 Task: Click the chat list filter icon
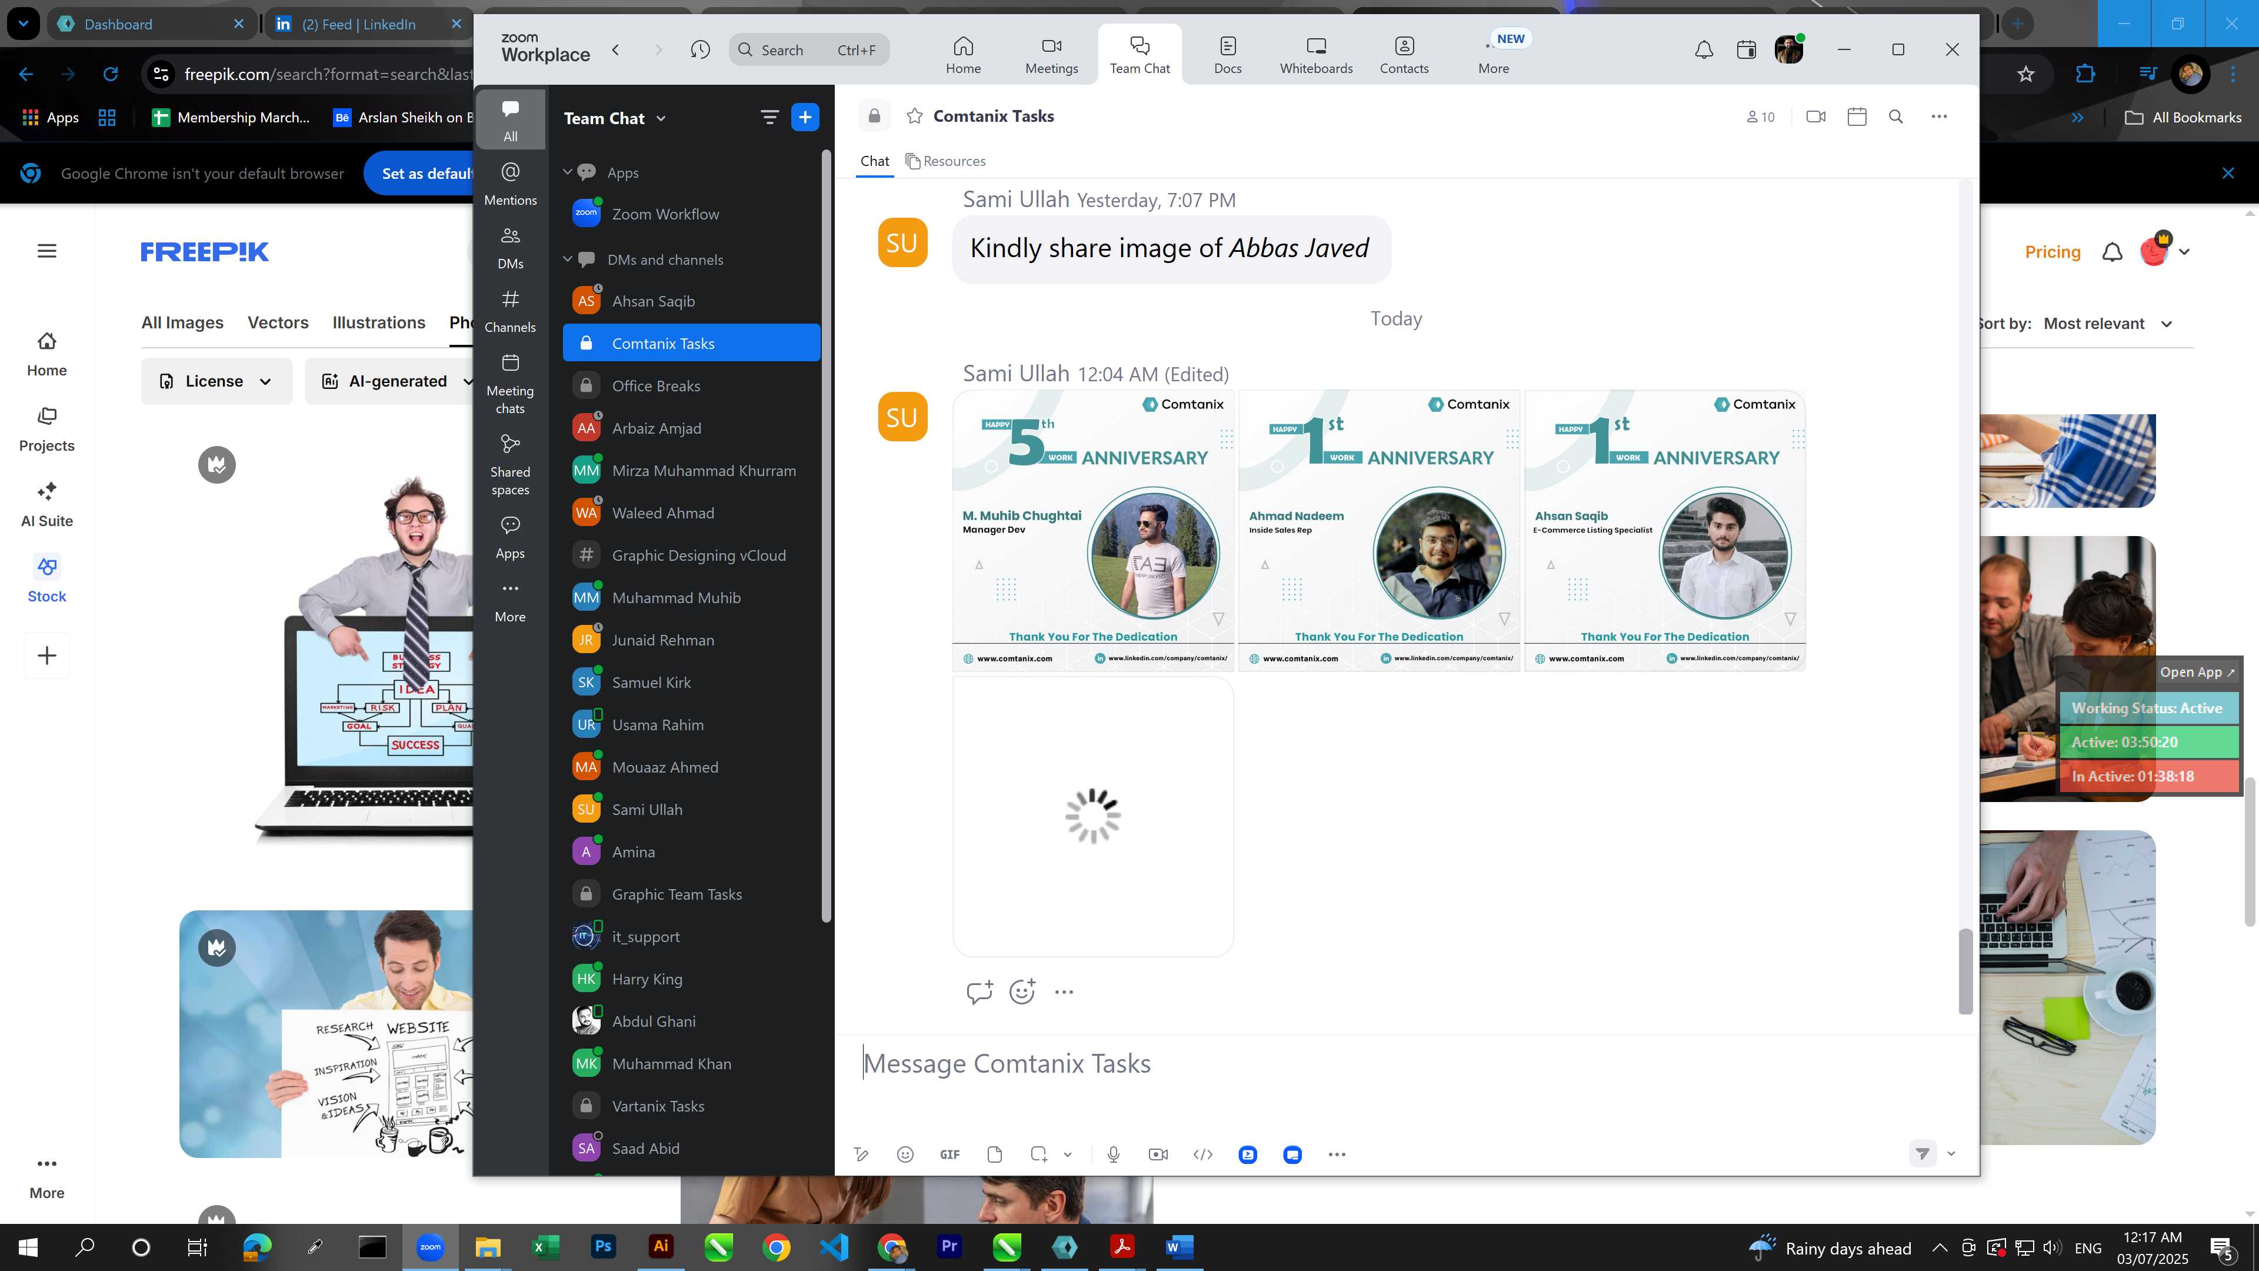[769, 118]
